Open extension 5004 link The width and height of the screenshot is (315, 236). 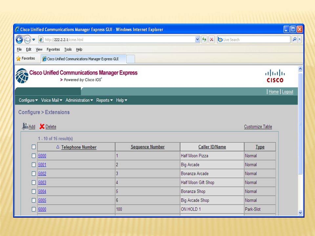(42, 191)
